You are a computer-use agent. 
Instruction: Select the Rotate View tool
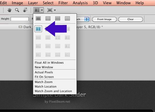[x=25, y=10]
